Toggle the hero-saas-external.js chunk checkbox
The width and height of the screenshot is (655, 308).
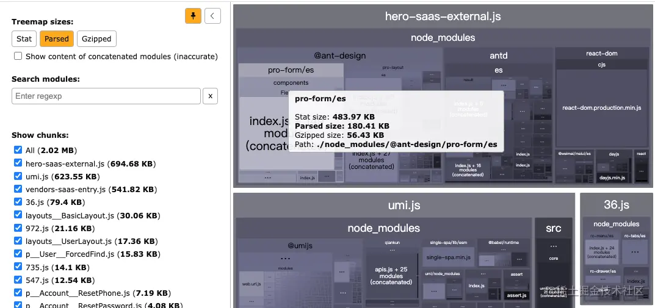[18, 163]
